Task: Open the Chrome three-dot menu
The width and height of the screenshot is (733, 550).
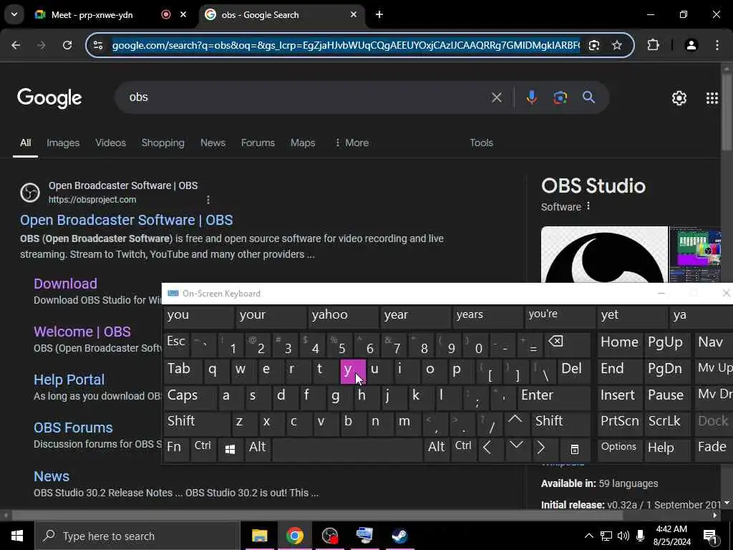Action: 717,45
